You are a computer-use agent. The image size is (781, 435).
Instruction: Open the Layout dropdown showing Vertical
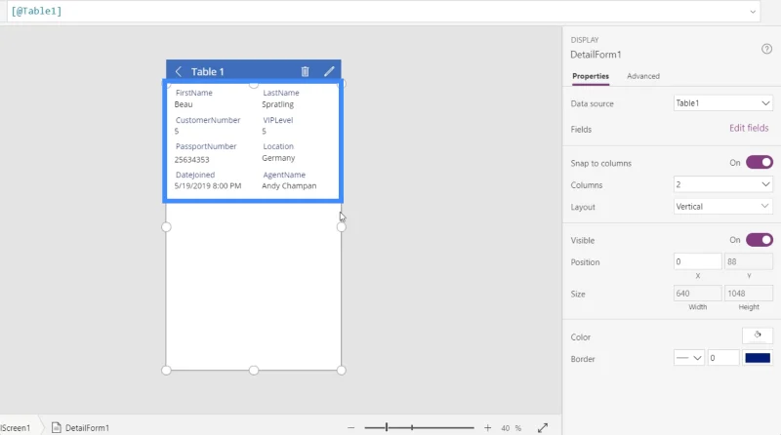[x=722, y=207]
